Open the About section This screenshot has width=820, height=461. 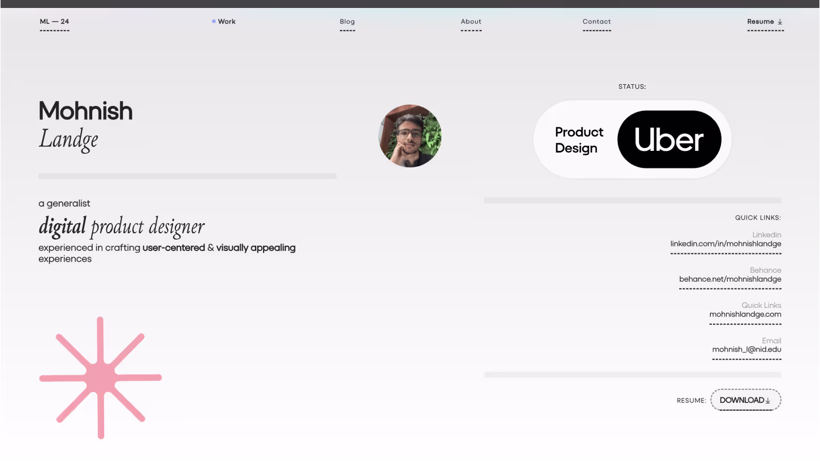(x=471, y=22)
